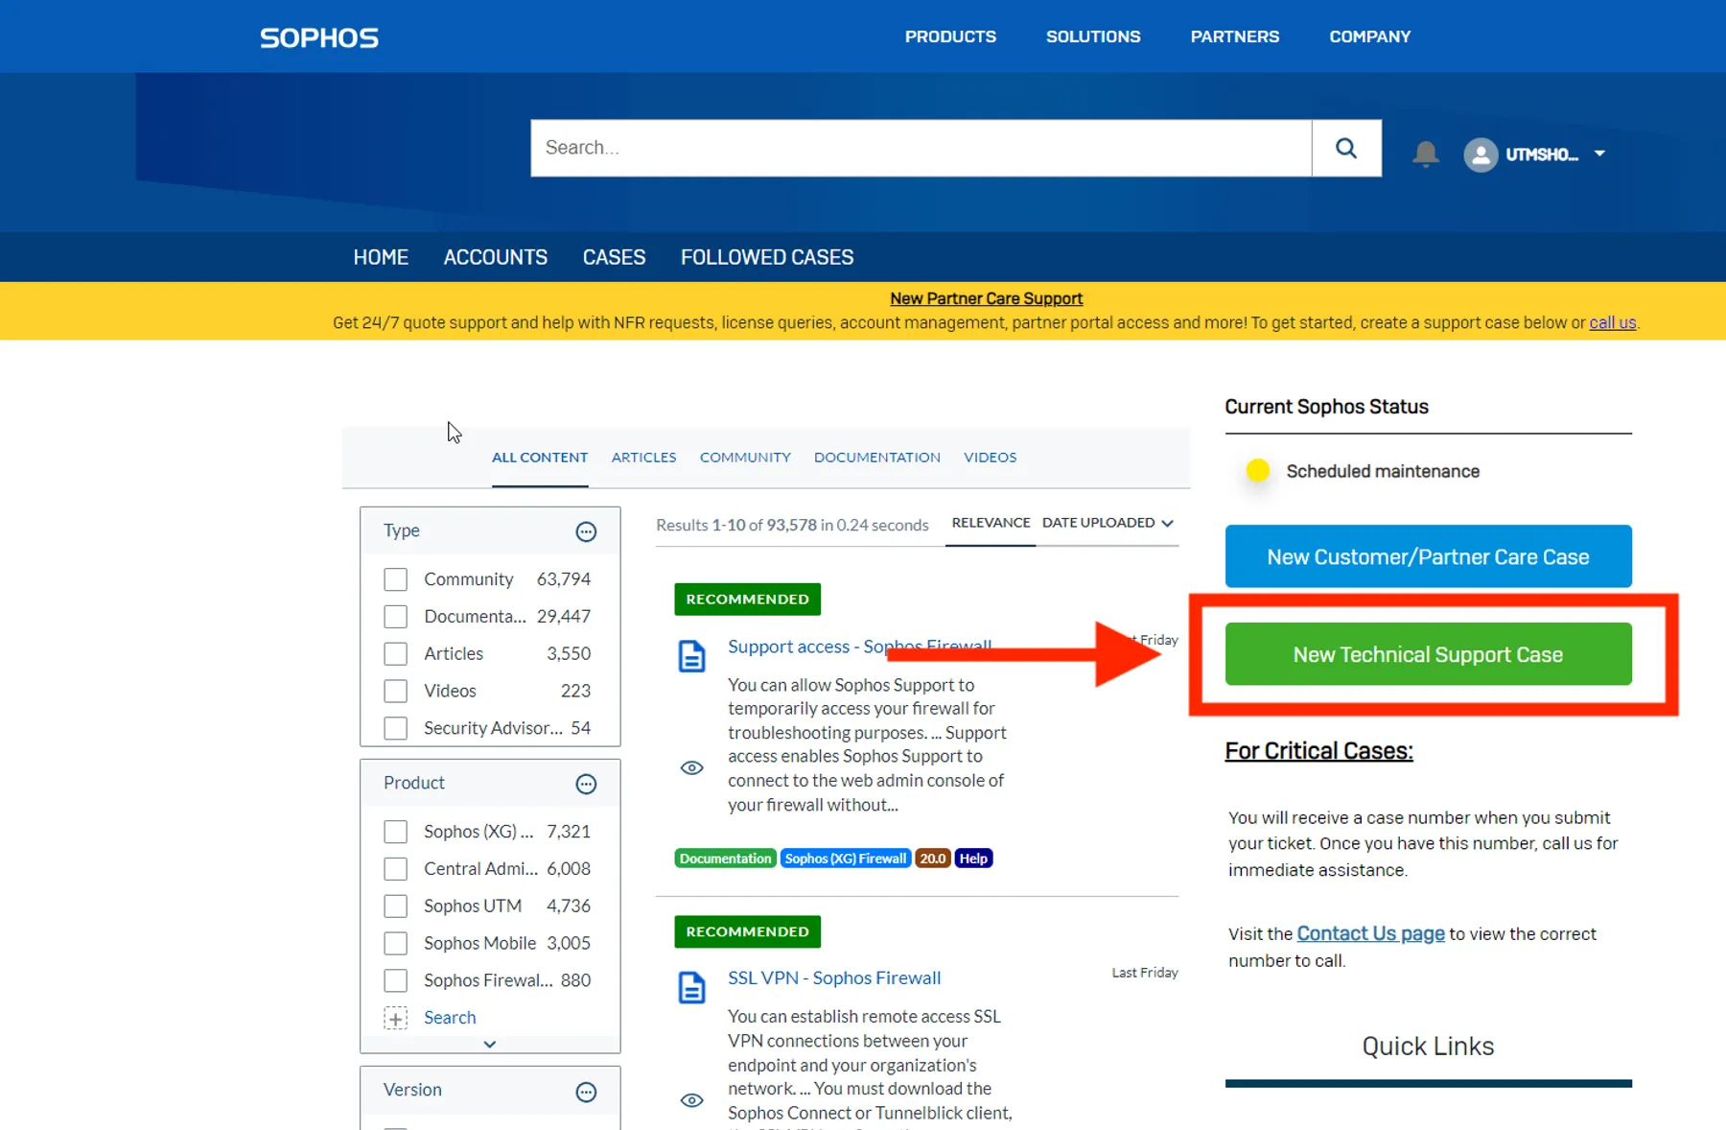Expand more products with the chevron below Search
The width and height of the screenshot is (1726, 1130).
489,1044
